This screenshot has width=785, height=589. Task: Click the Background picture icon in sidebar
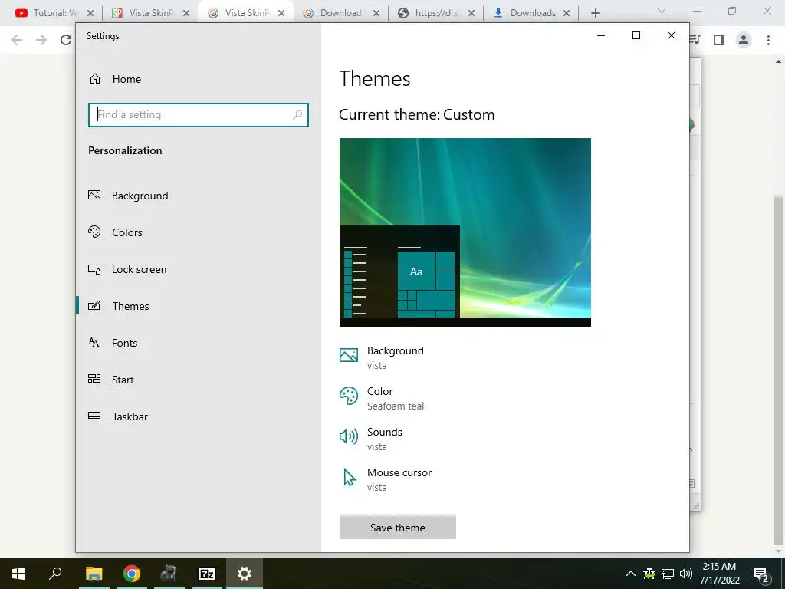(94, 196)
